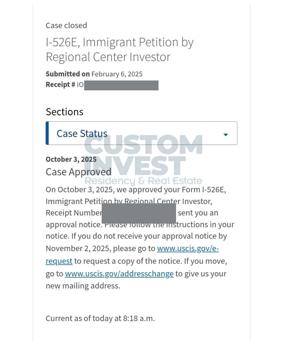The image size is (283, 353).
Task: Click the "Case closed" status label
Action: point(66,25)
